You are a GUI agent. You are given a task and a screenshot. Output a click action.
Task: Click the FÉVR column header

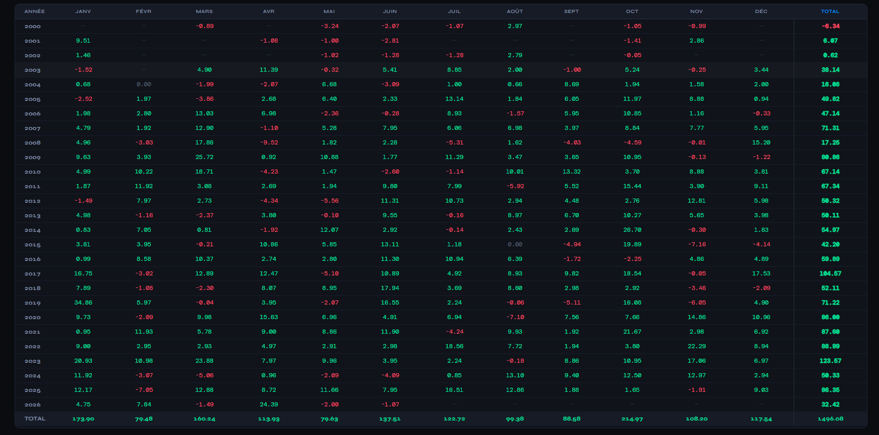coord(144,11)
